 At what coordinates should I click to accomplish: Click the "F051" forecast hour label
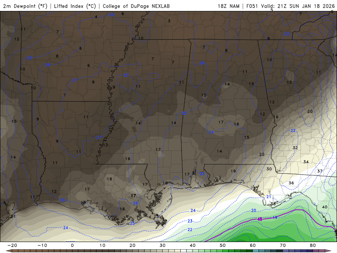(x=252, y=6)
